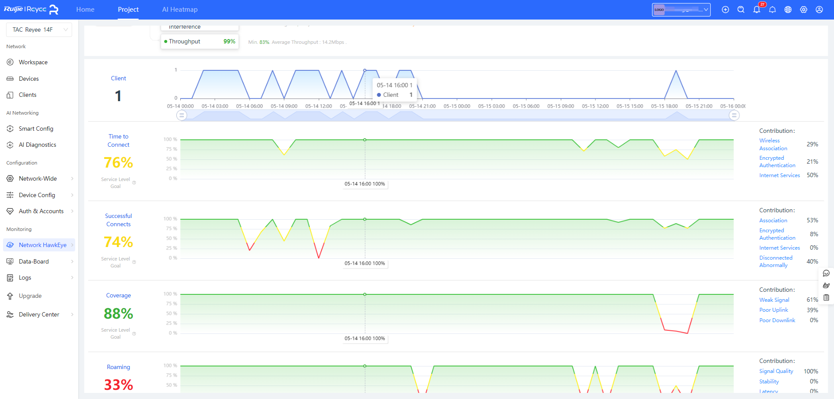Switch to the AI Heatmap tab
The width and height of the screenshot is (834, 399).
(179, 10)
